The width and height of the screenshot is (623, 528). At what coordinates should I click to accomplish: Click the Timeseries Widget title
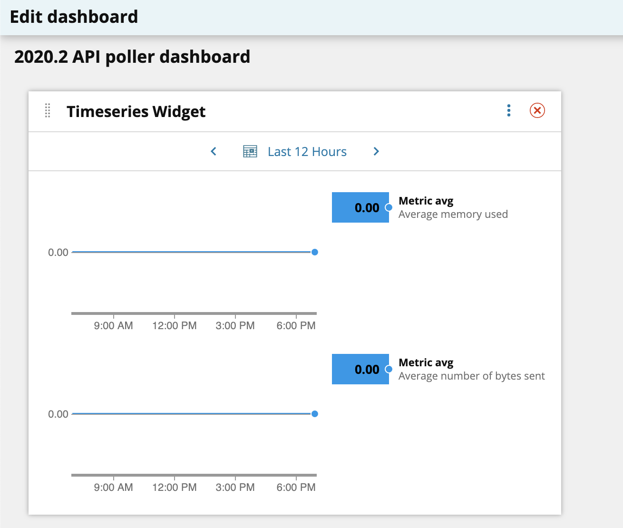[136, 111]
